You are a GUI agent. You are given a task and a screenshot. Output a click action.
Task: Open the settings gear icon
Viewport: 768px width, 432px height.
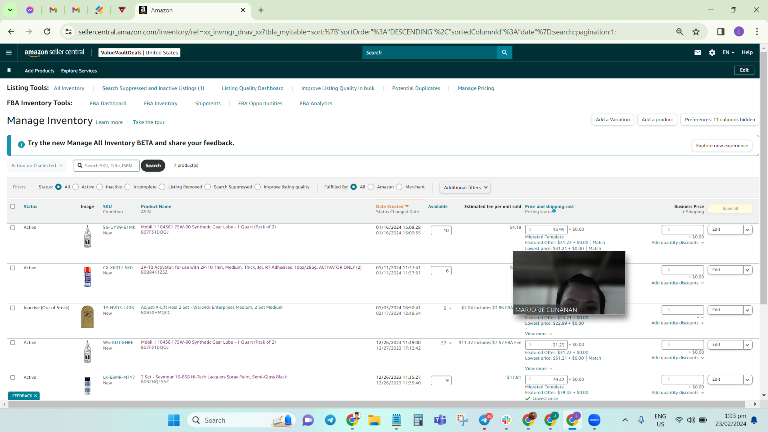[x=712, y=52]
